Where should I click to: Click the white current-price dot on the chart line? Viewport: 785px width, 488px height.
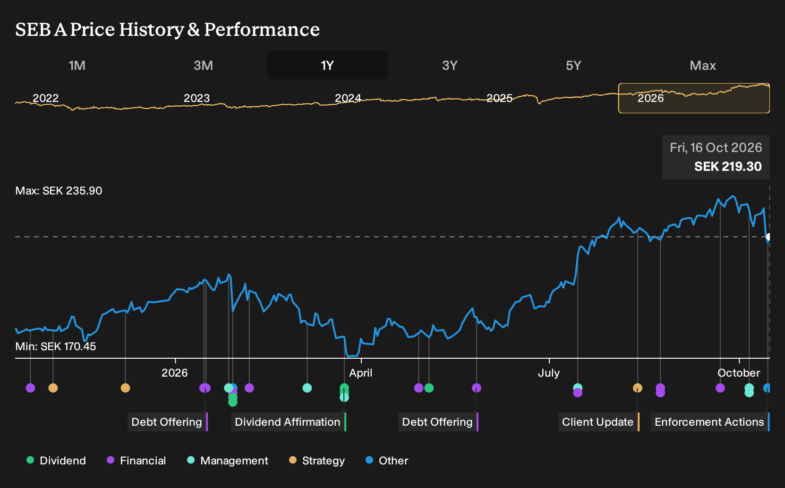pyautogui.click(x=769, y=237)
